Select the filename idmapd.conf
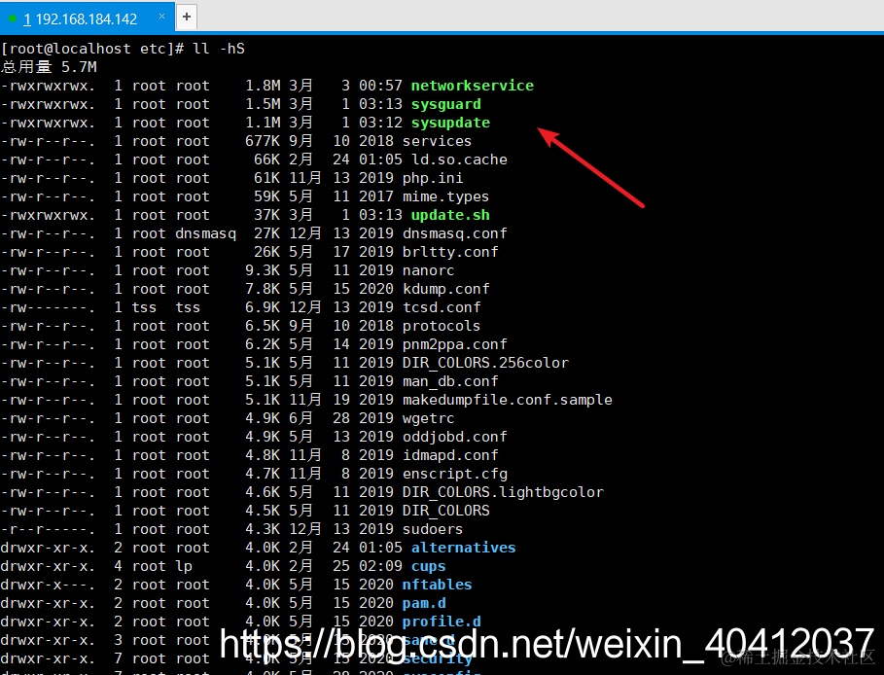 (x=450, y=455)
